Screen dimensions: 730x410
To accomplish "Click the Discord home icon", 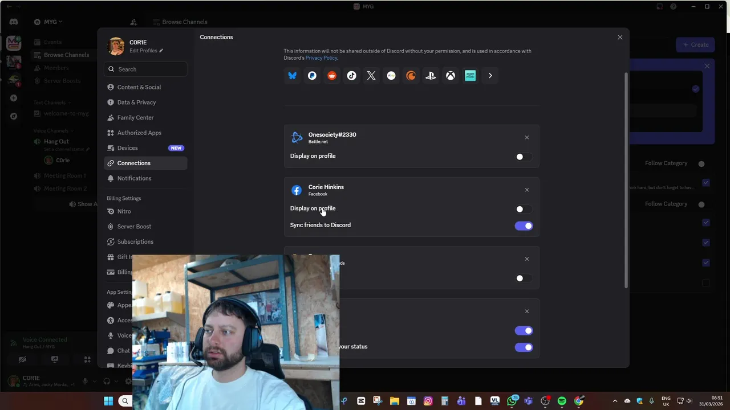I will click(x=14, y=22).
